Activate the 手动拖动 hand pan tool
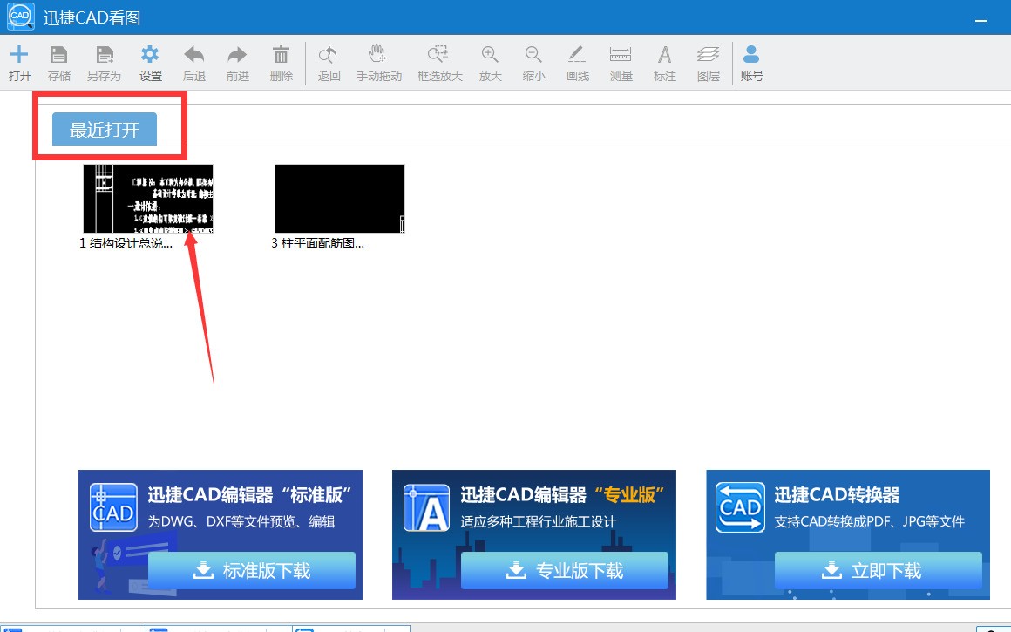 pyautogui.click(x=378, y=55)
